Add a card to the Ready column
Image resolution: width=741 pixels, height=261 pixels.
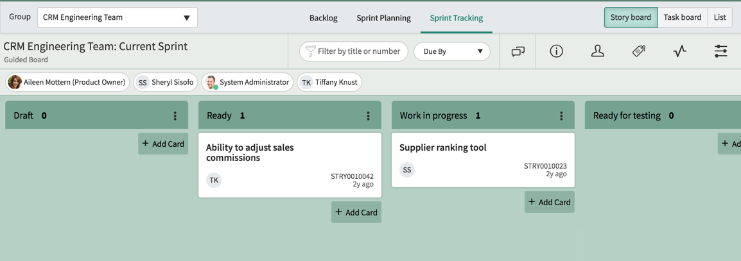click(x=356, y=212)
